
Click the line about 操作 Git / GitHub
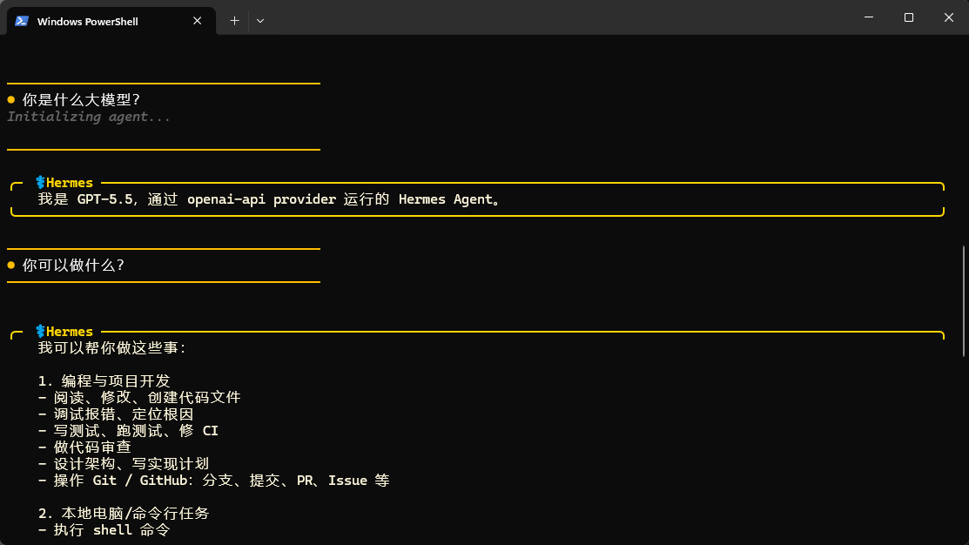click(214, 481)
